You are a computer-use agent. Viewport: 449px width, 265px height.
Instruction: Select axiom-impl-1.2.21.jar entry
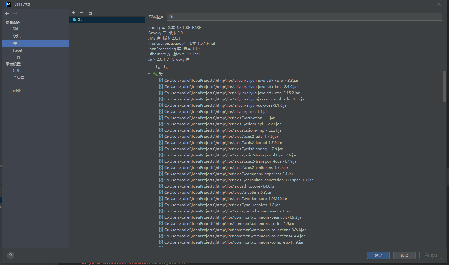(x=224, y=130)
